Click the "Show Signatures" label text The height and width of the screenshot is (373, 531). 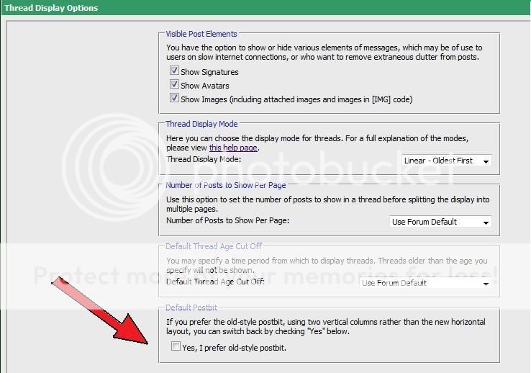[209, 72]
